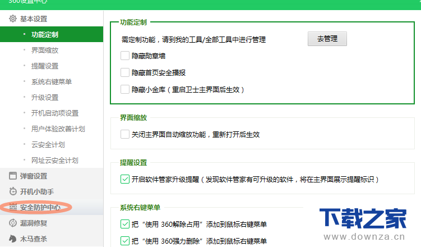Click the circular icon beside 漏洞修复

13,223
